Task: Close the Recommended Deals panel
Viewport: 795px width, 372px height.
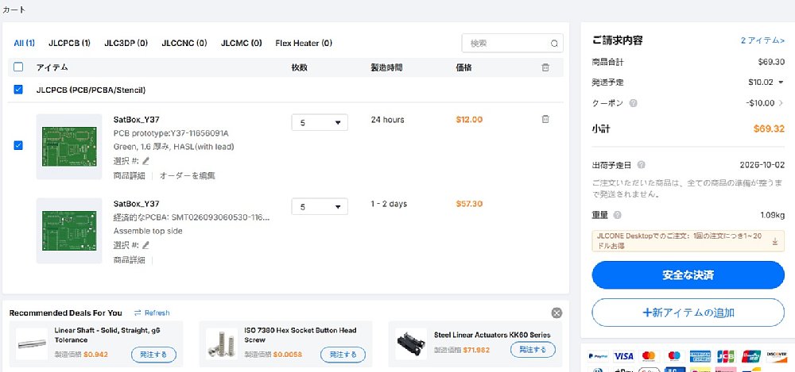Action: (x=556, y=313)
